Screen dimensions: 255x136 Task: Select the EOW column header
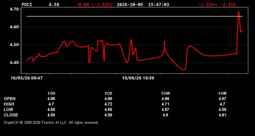[x=166, y=93]
